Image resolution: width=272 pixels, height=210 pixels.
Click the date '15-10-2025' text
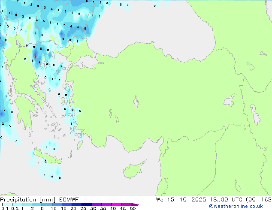[187, 200]
